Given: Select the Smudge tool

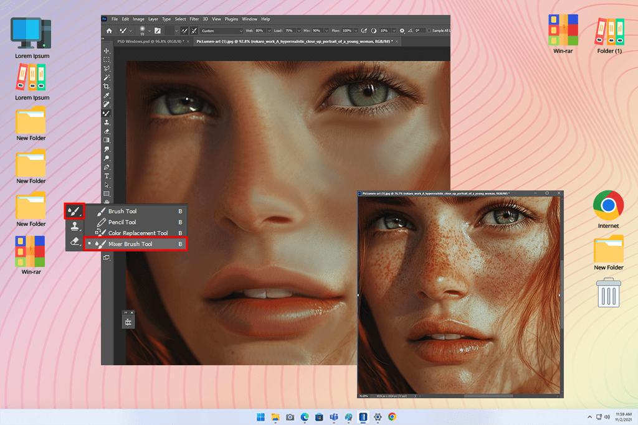Looking at the screenshot, I should (107, 149).
